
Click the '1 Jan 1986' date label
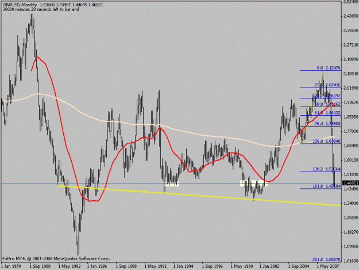97,267
